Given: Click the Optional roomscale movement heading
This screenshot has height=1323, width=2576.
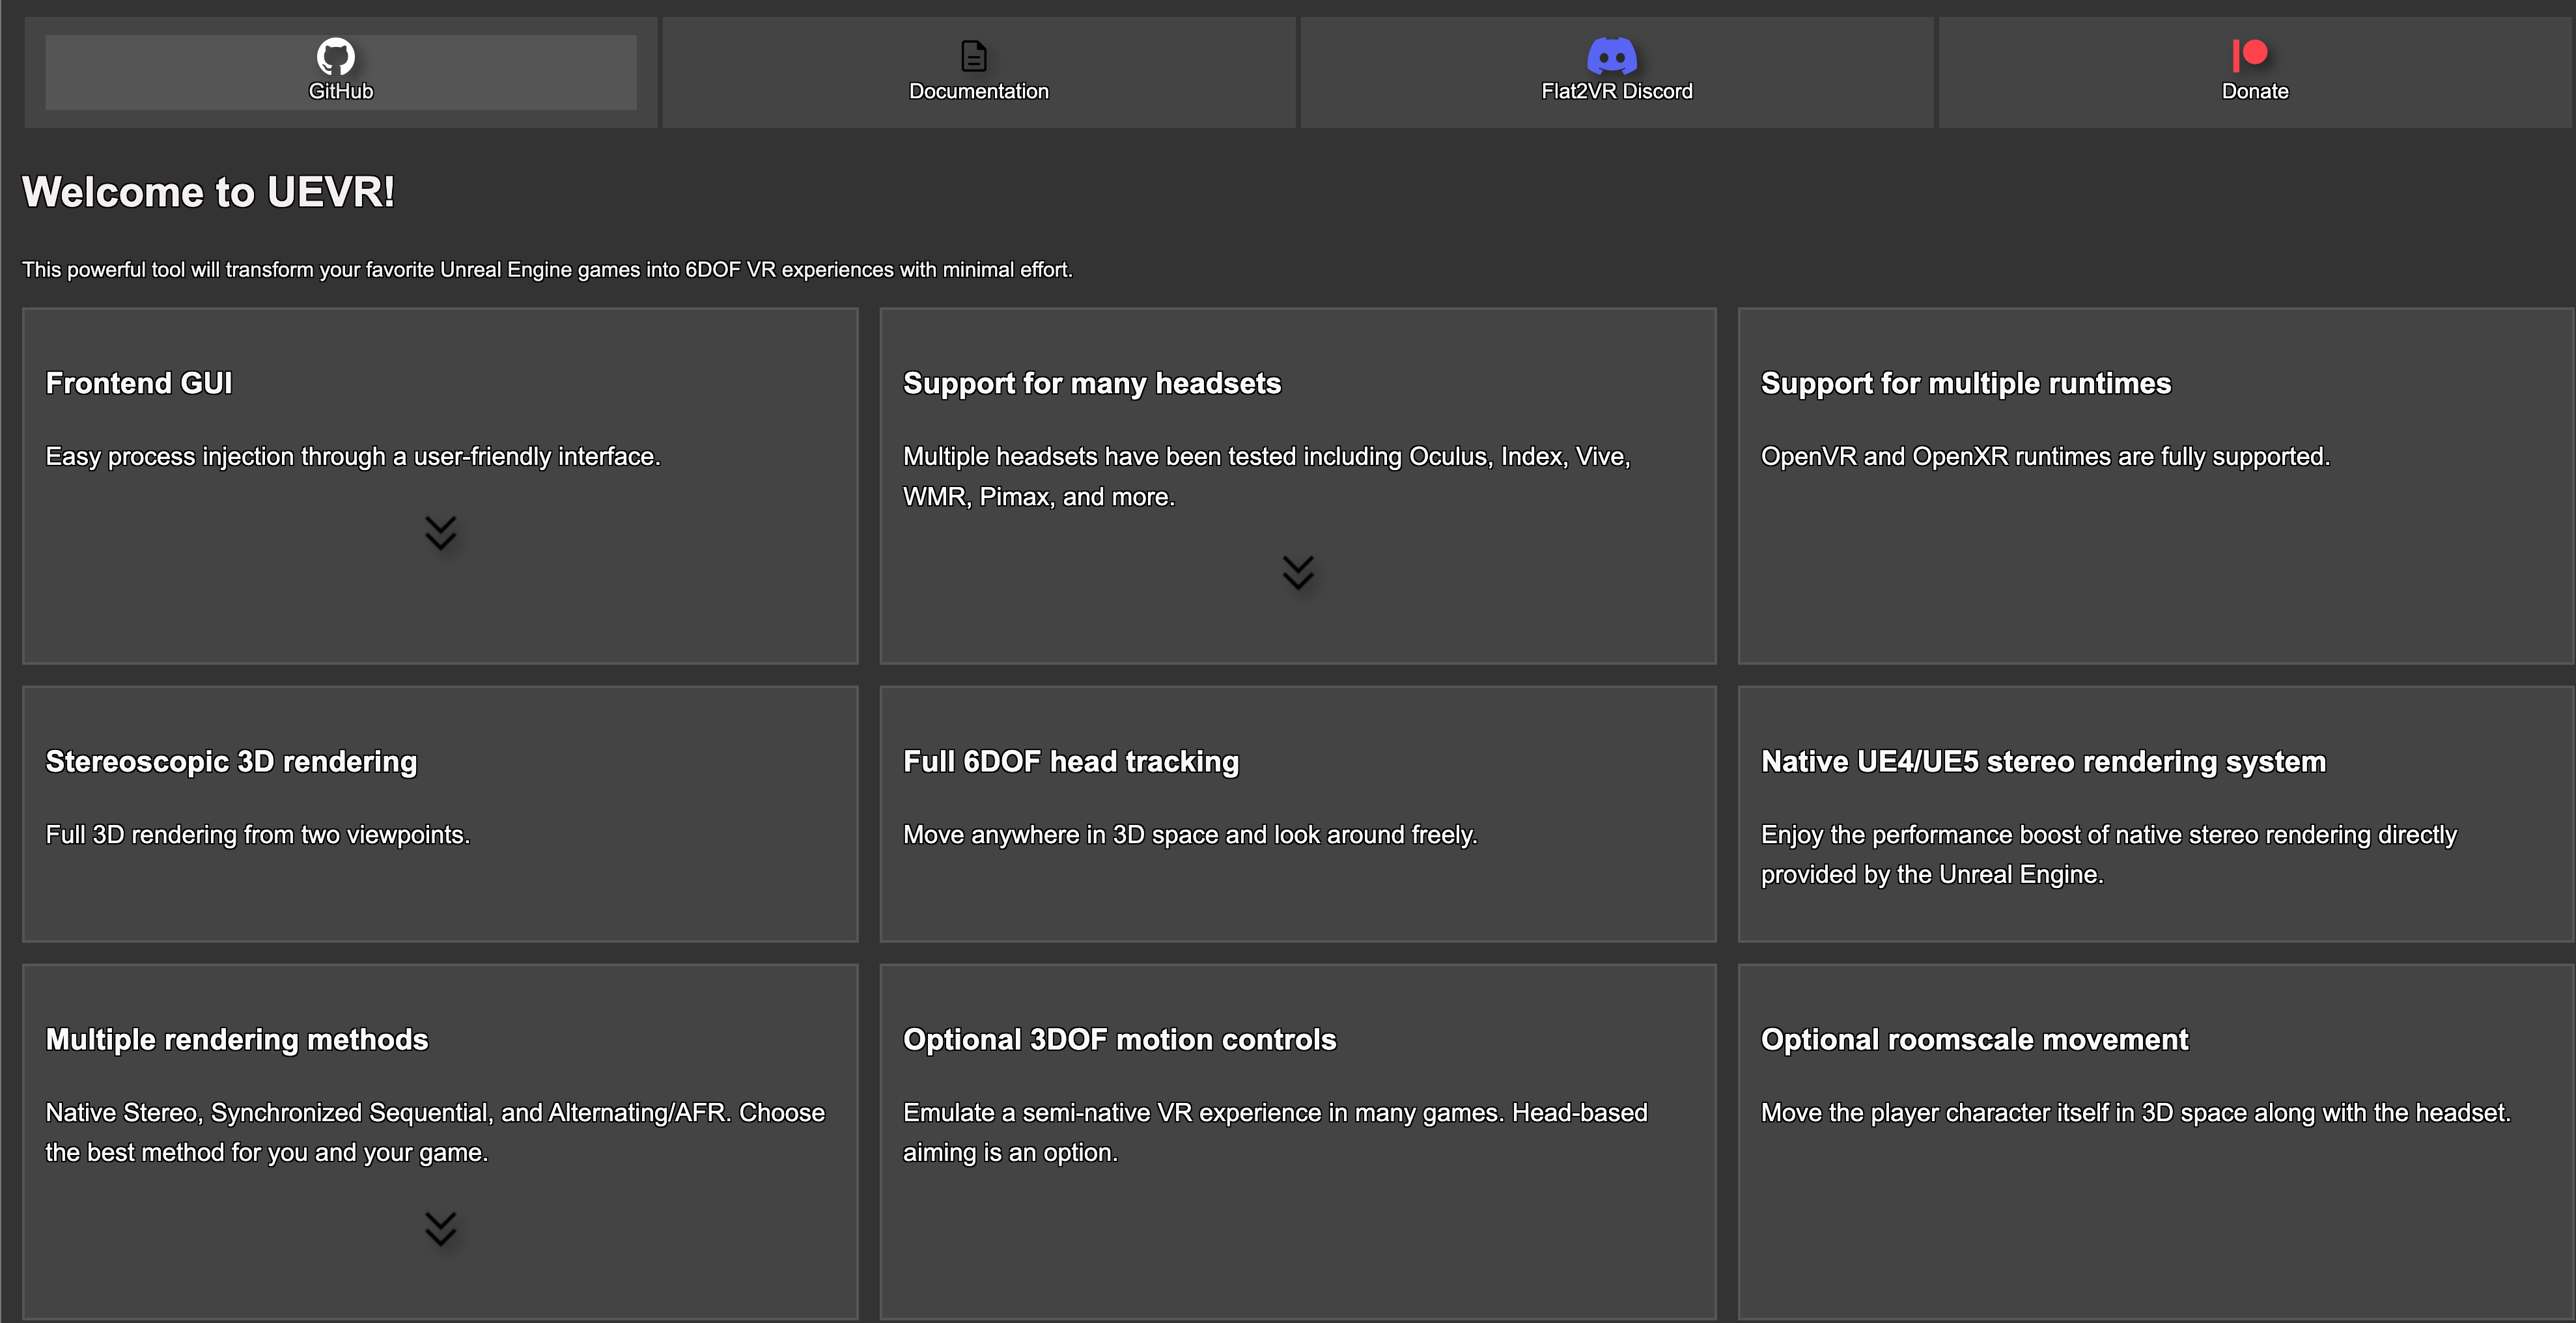Looking at the screenshot, I should click(x=1974, y=1040).
